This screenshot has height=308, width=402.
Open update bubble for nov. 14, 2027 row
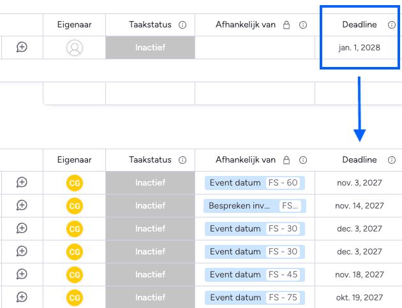(22, 205)
